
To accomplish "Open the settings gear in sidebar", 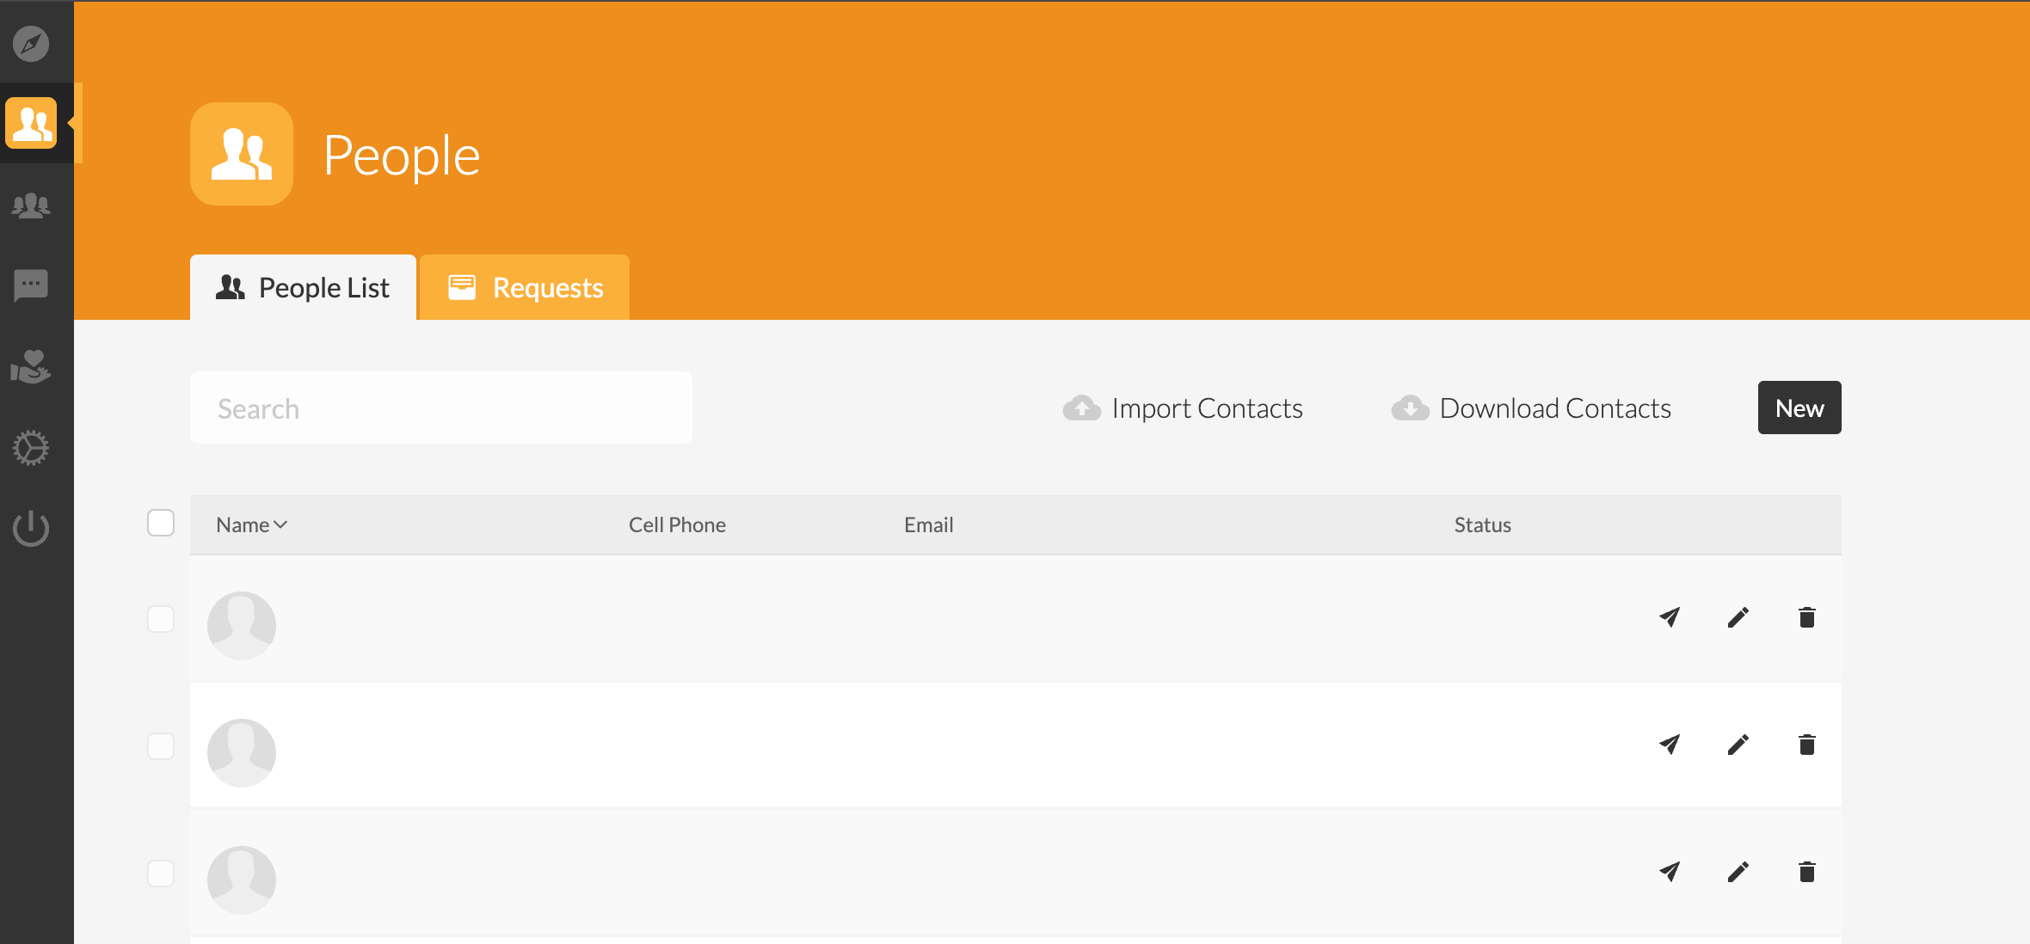I will [x=31, y=448].
